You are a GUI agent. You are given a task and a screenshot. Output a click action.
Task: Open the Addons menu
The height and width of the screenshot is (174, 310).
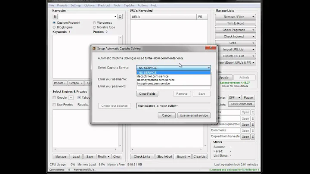pyautogui.click(x=143, y=5)
